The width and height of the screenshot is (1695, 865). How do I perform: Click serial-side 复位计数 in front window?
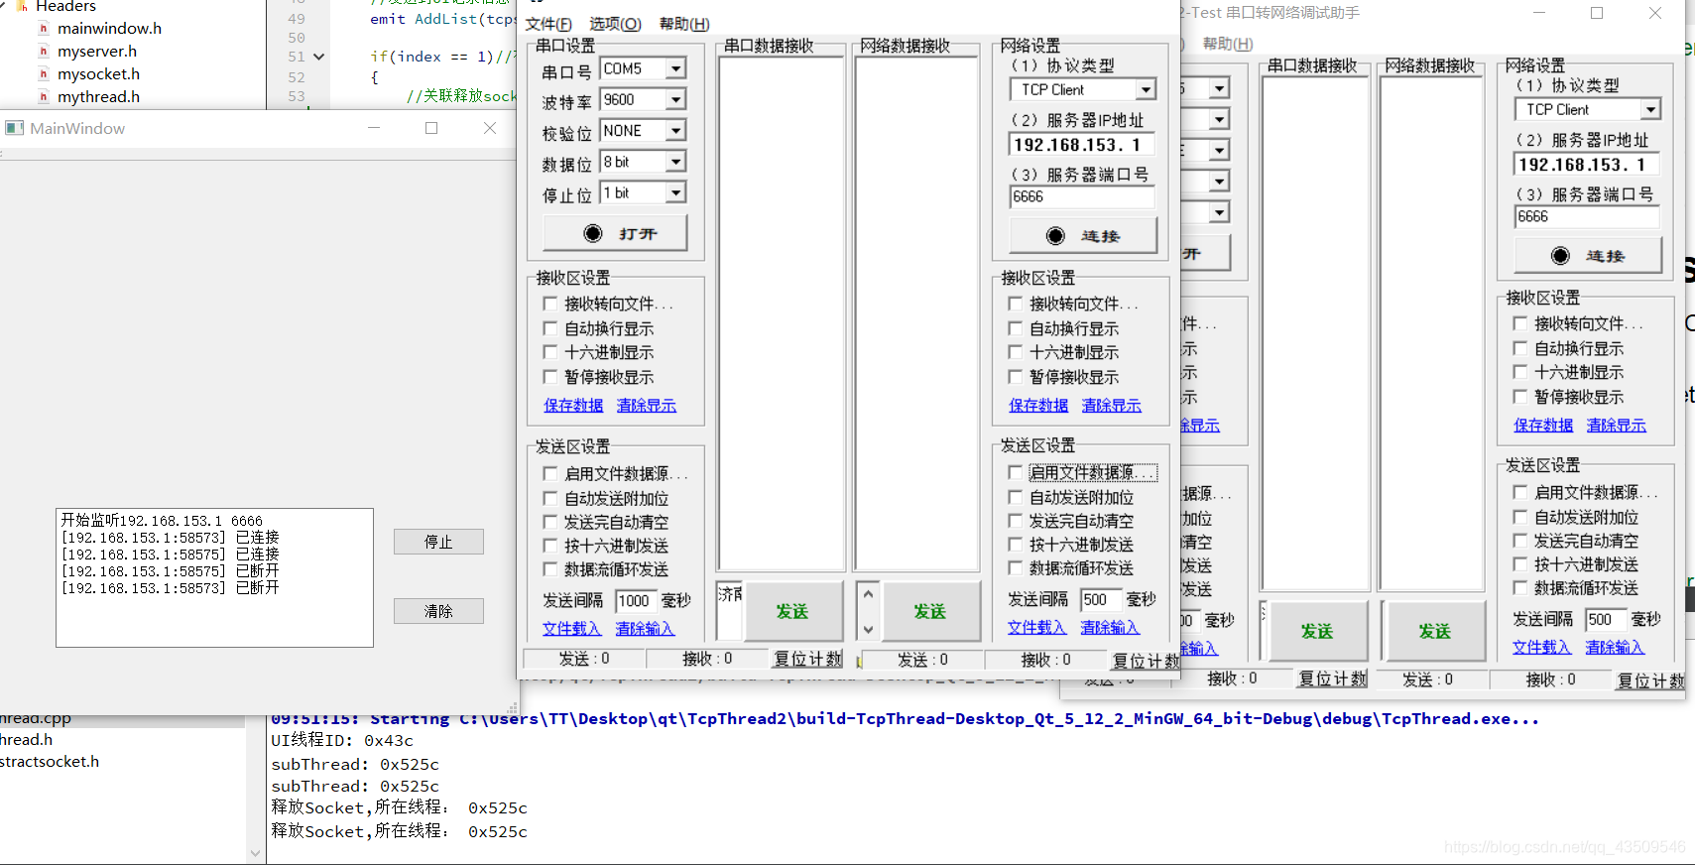(807, 659)
